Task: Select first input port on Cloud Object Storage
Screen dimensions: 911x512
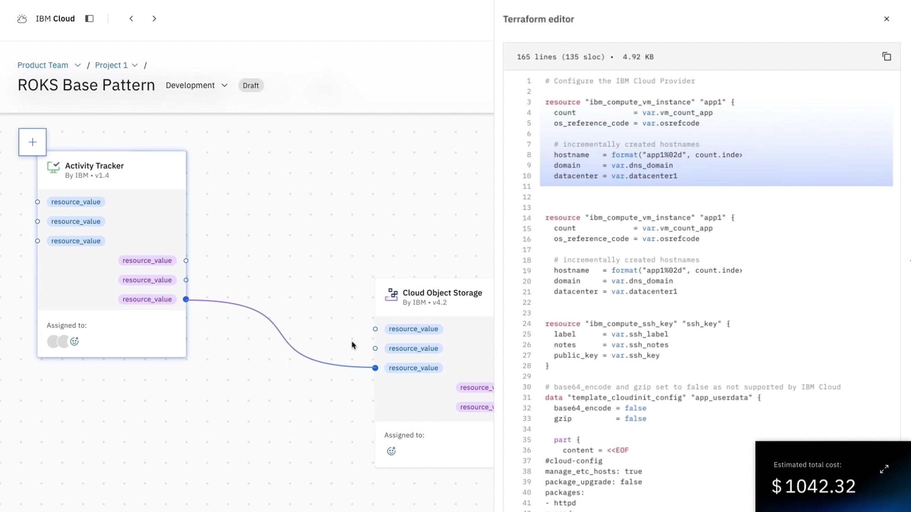Action: point(375,329)
